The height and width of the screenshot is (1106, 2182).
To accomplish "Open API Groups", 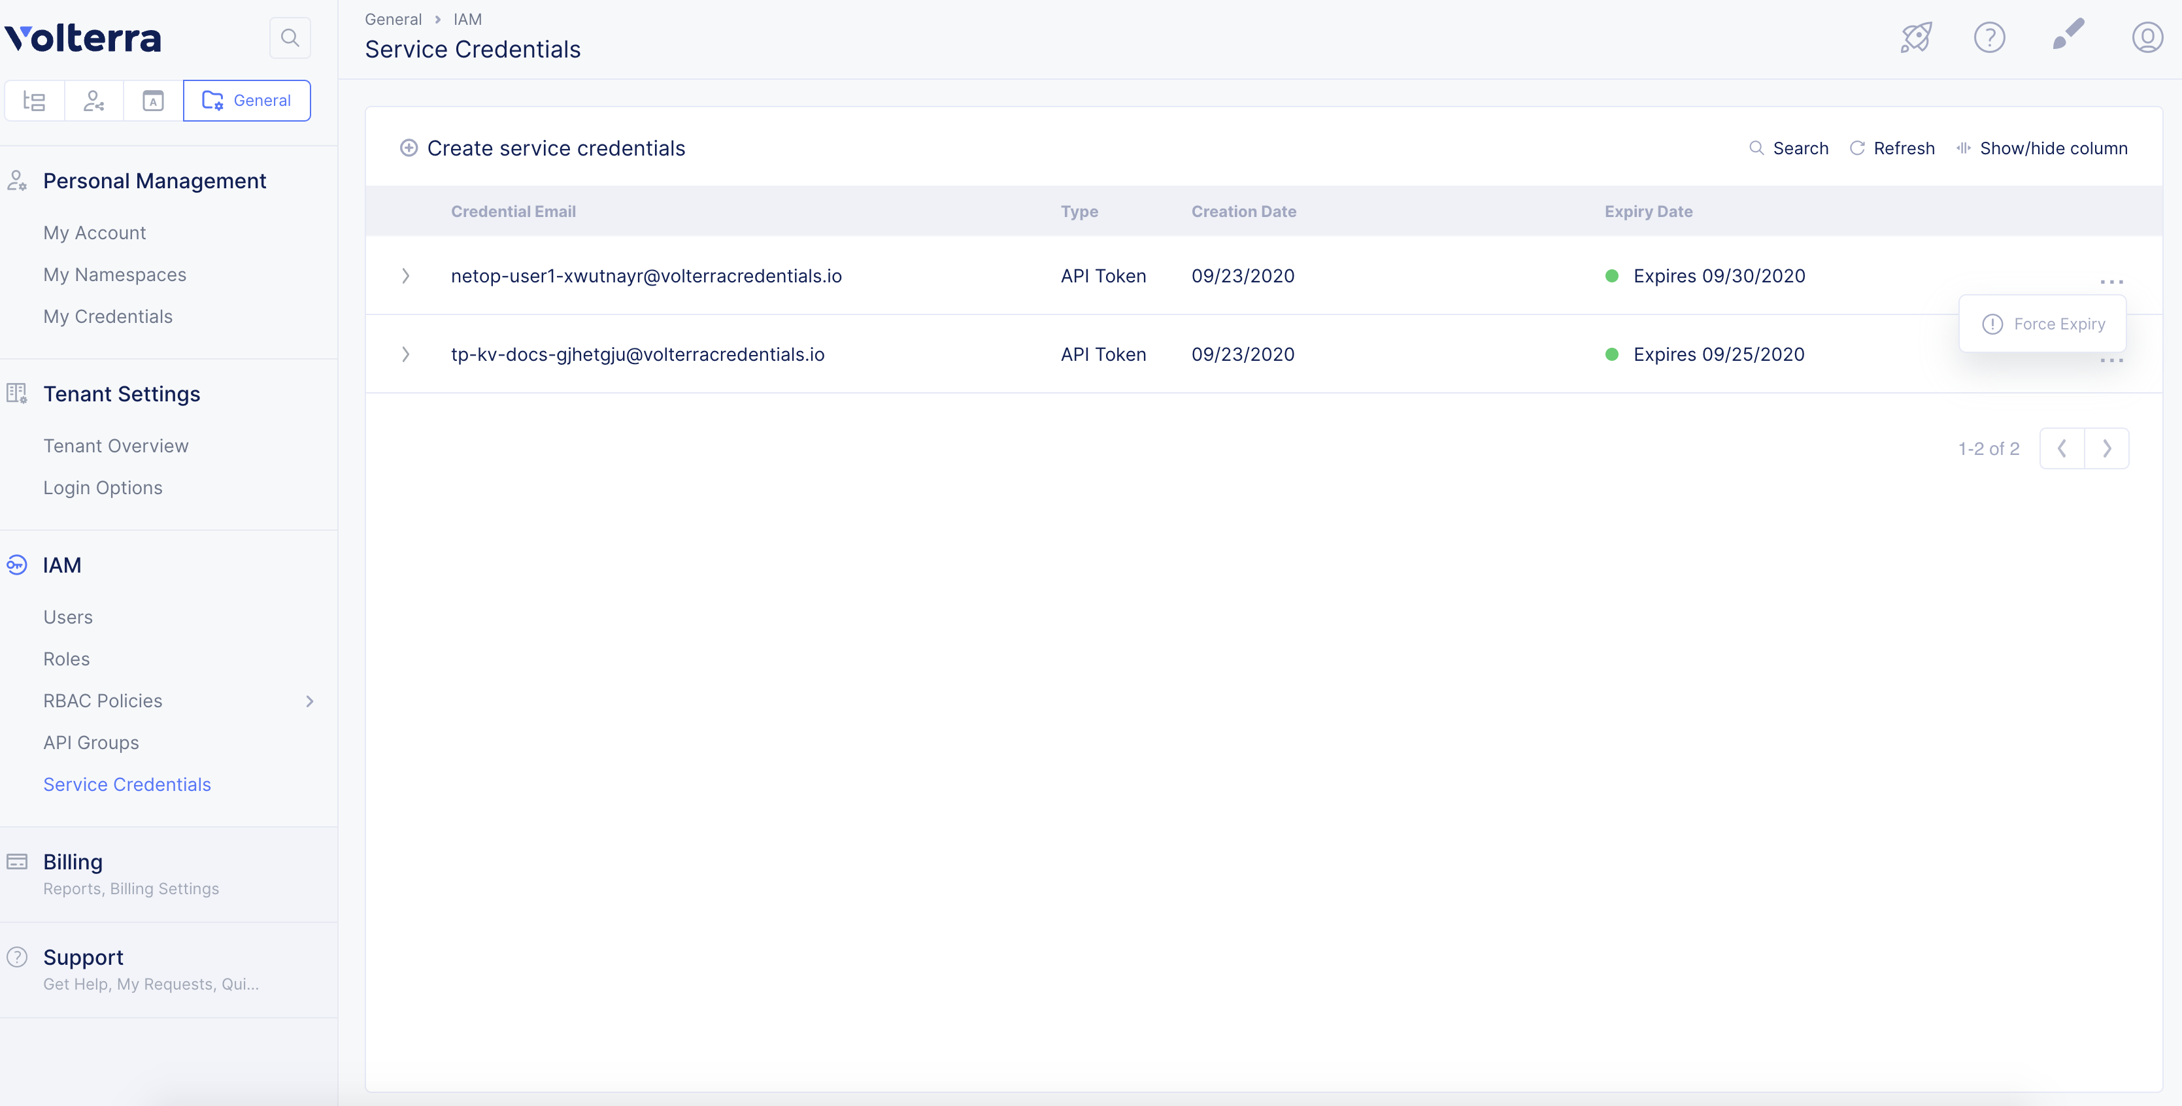I will coord(92,744).
